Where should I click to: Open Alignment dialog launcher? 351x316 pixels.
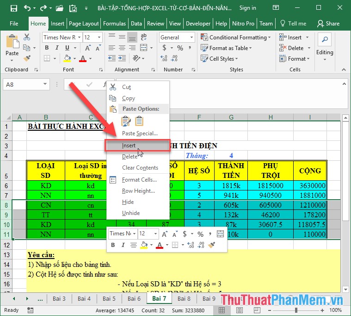click(153, 70)
